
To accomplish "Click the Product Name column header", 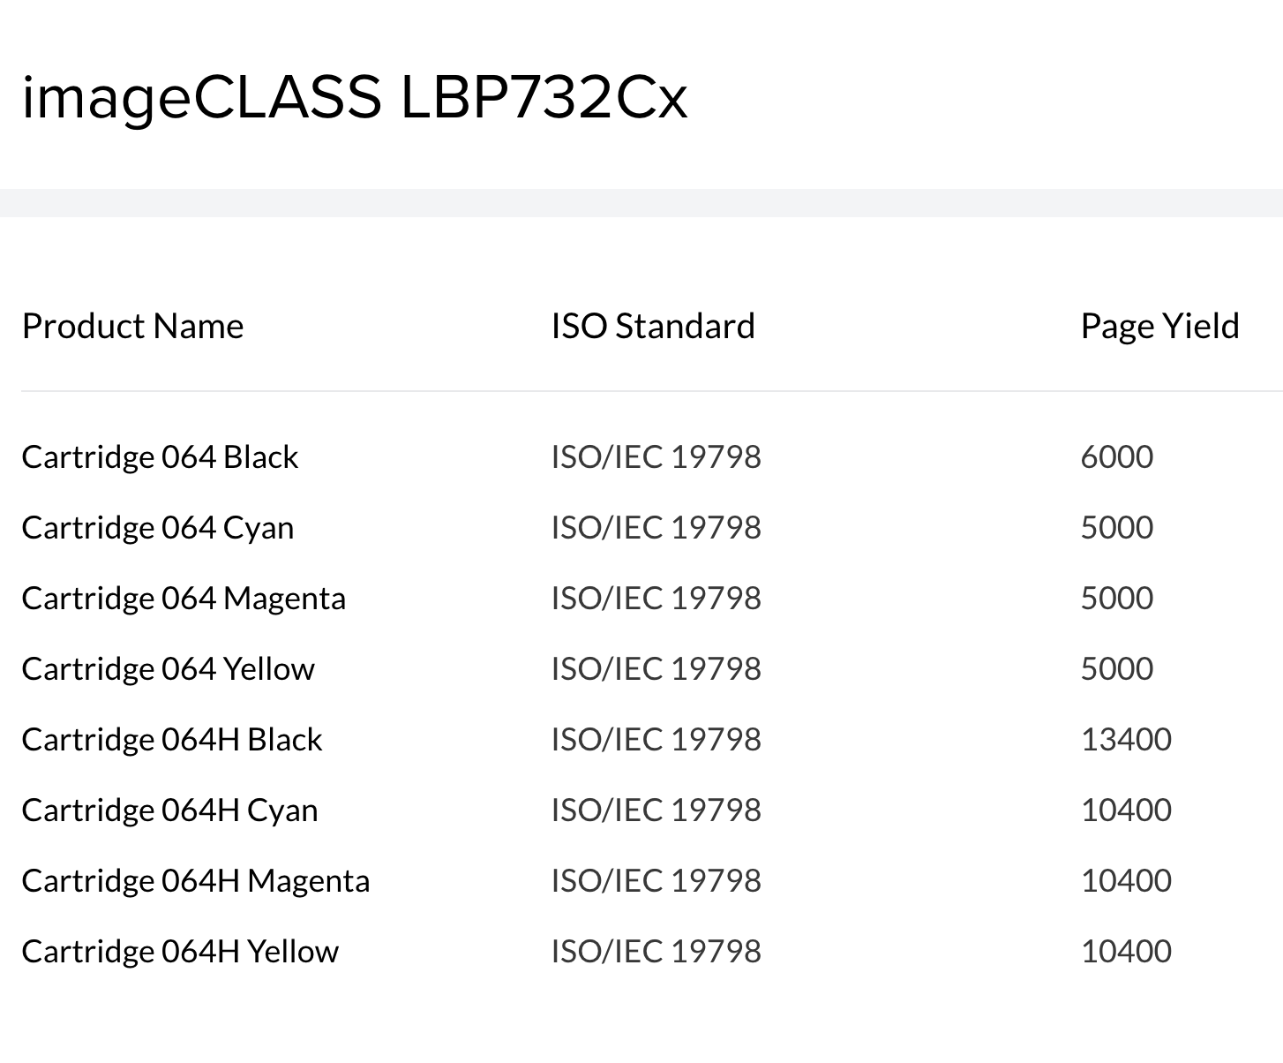I will [132, 326].
